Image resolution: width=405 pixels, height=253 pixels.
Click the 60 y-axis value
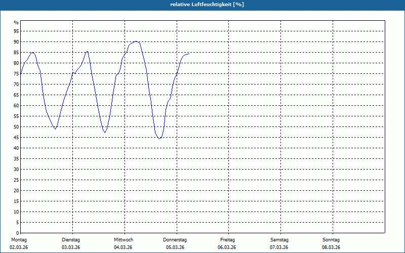16,106
